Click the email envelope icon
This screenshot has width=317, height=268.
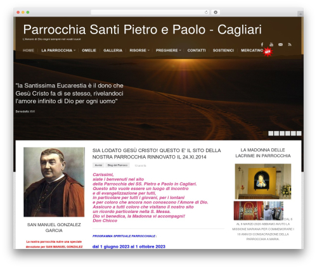tap(280, 44)
